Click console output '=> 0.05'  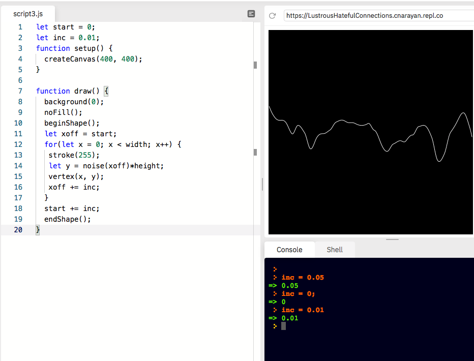coord(283,285)
